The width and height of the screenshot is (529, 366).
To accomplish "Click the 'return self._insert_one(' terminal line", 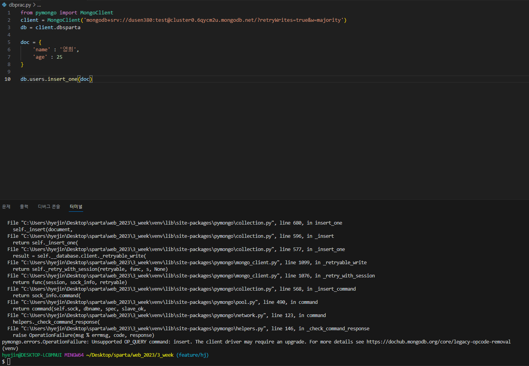I will point(45,243).
